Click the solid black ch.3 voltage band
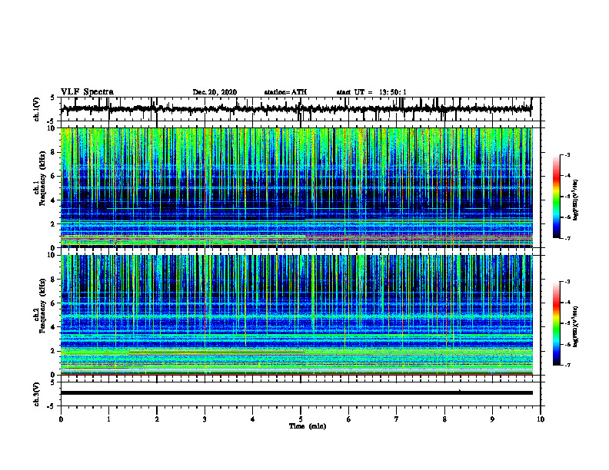 [x=296, y=393]
